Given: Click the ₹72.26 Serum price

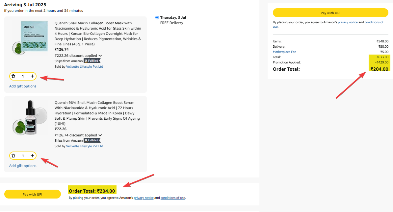Looking at the screenshot, I should tap(61, 129).
